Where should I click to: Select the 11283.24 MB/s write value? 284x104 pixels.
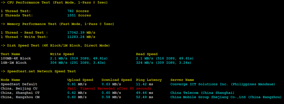point(81,37)
